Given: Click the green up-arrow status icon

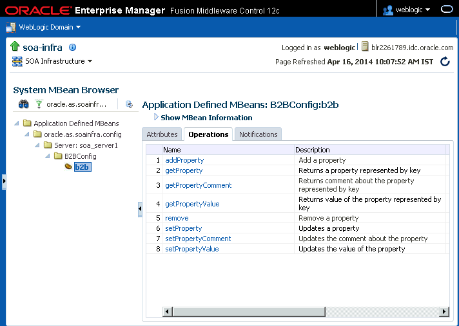Looking at the screenshot, I should tap(15, 46).
